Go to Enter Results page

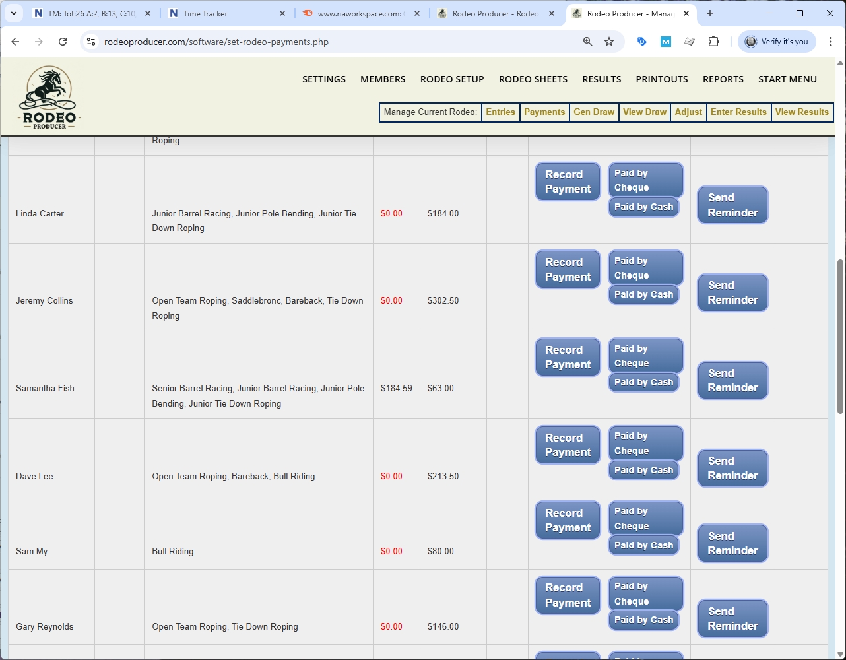point(738,112)
